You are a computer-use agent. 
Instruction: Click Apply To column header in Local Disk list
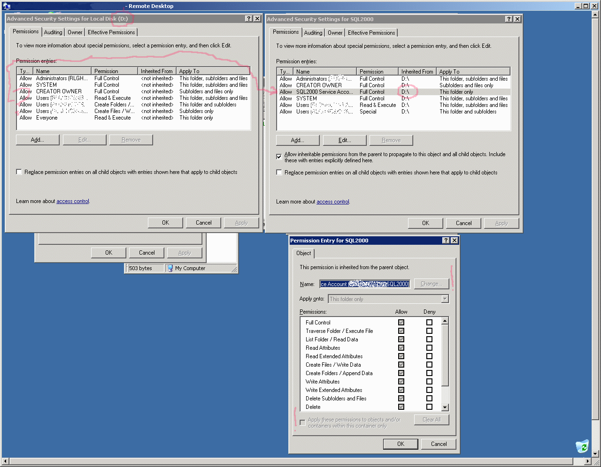(213, 71)
